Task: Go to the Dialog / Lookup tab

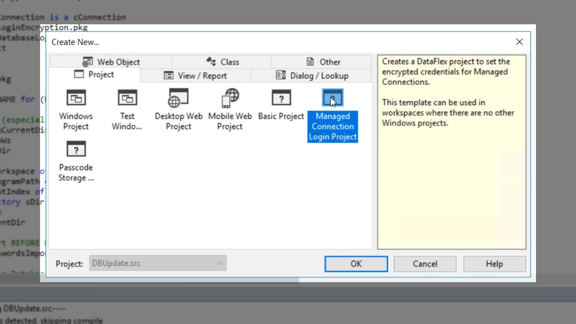Action: (x=312, y=76)
